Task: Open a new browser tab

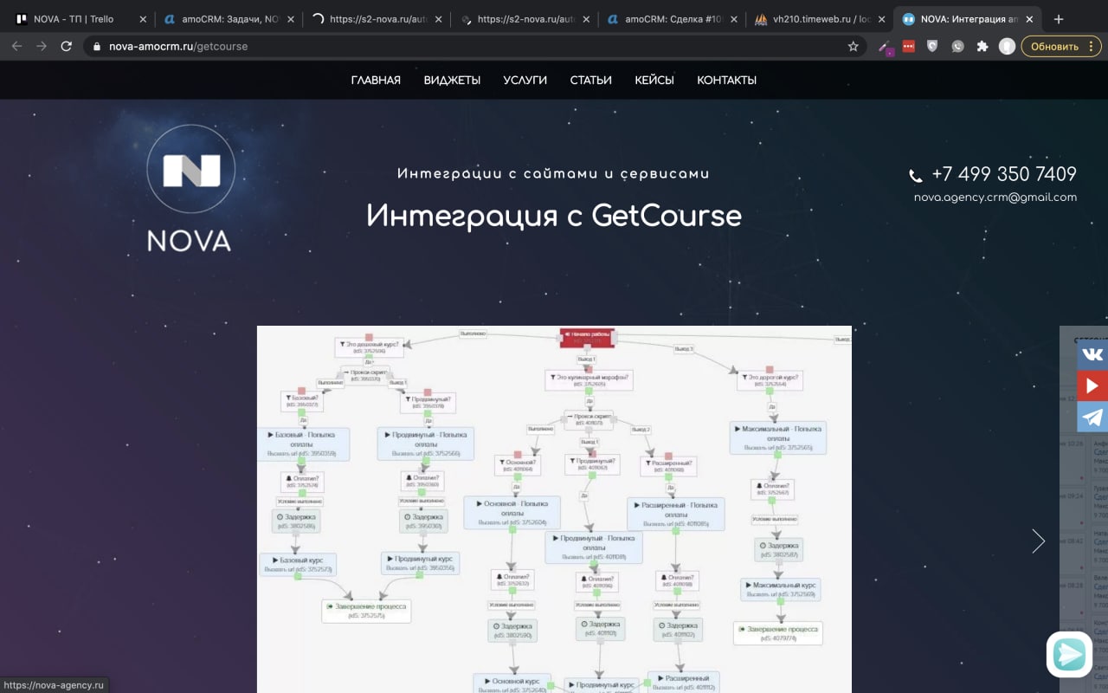Action: (1058, 19)
